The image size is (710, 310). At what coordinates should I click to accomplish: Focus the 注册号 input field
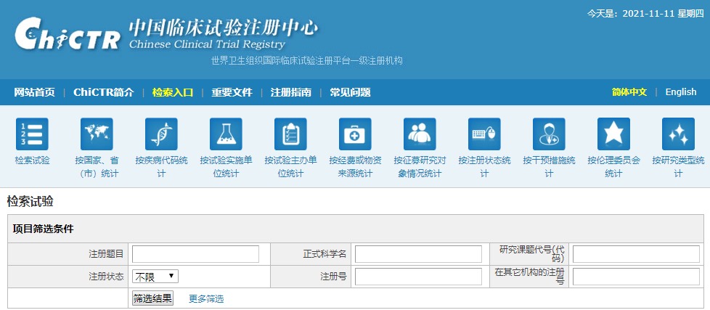(418, 277)
